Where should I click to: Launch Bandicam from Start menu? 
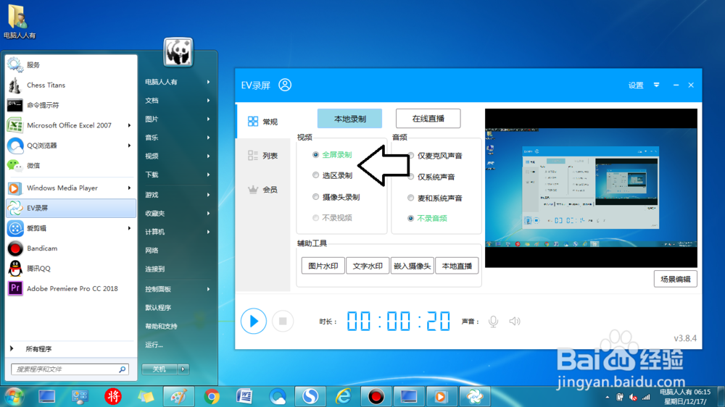tap(71, 248)
